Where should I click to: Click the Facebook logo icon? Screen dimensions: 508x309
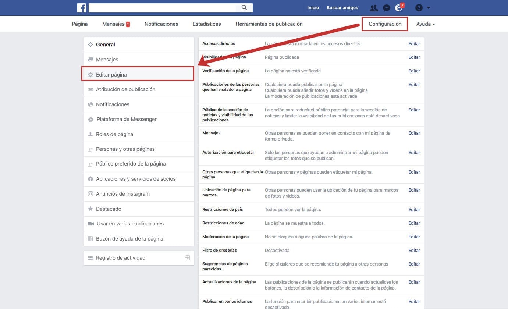point(82,8)
